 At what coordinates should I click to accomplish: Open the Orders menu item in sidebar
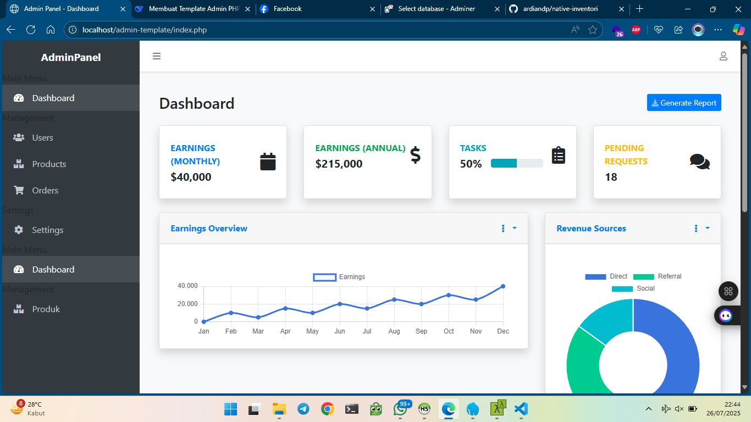point(71,190)
